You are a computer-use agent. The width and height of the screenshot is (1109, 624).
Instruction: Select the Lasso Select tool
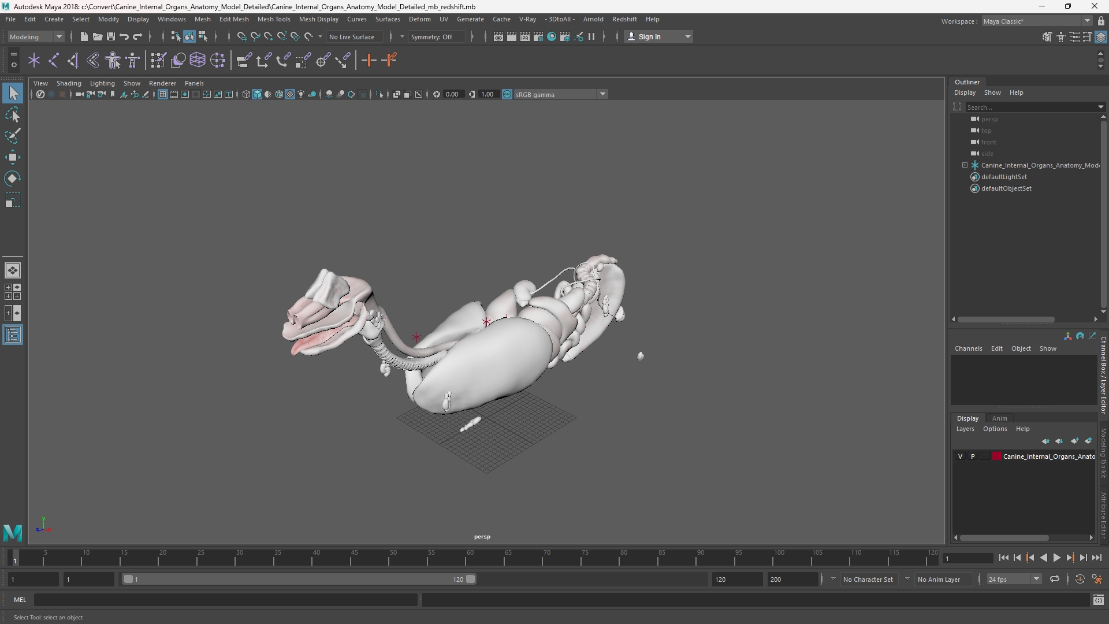click(13, 115)
